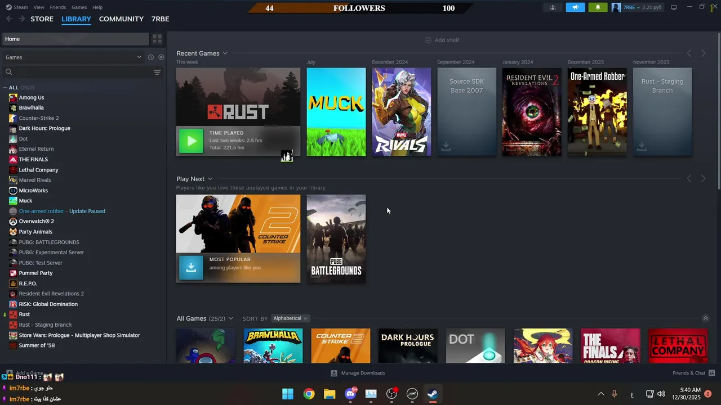Click Add shelf
Screen dimensions: 721x405
click(x=442, y=40)
